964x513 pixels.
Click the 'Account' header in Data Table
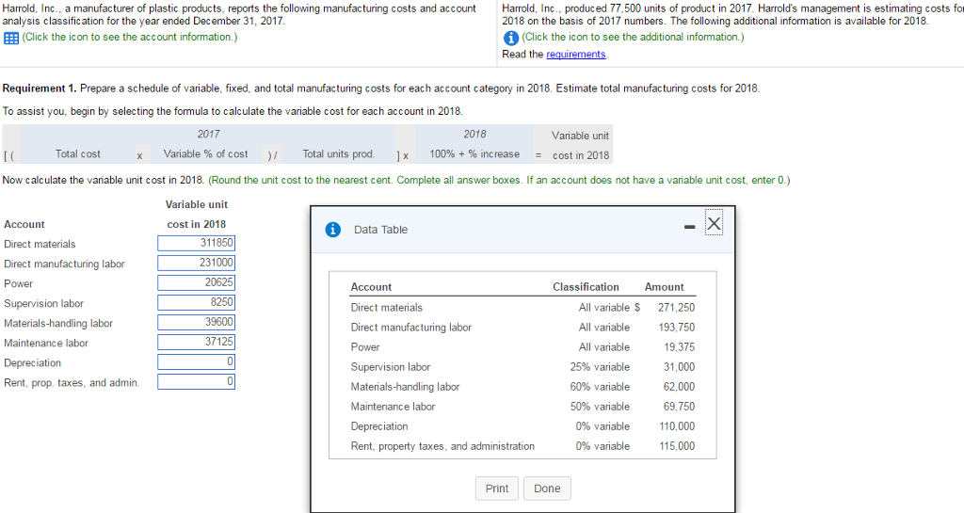point(371,287)
